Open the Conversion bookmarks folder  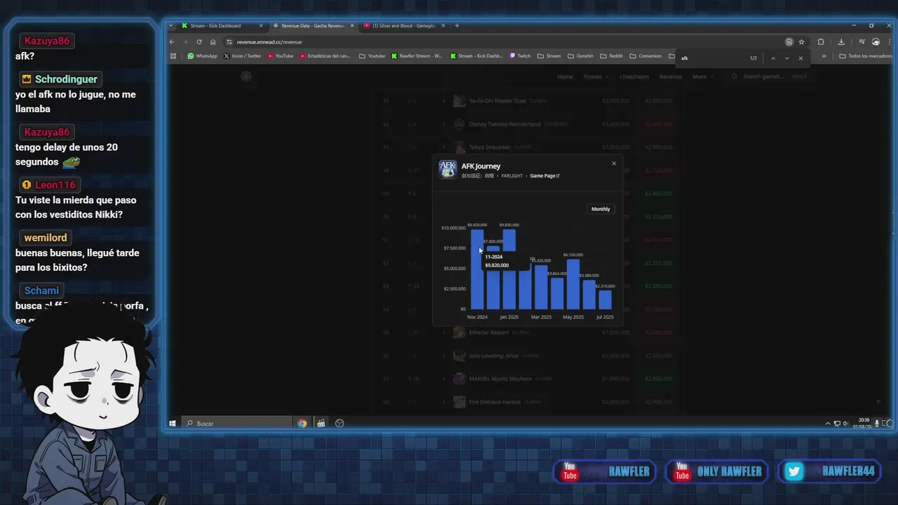pos(645,56)
